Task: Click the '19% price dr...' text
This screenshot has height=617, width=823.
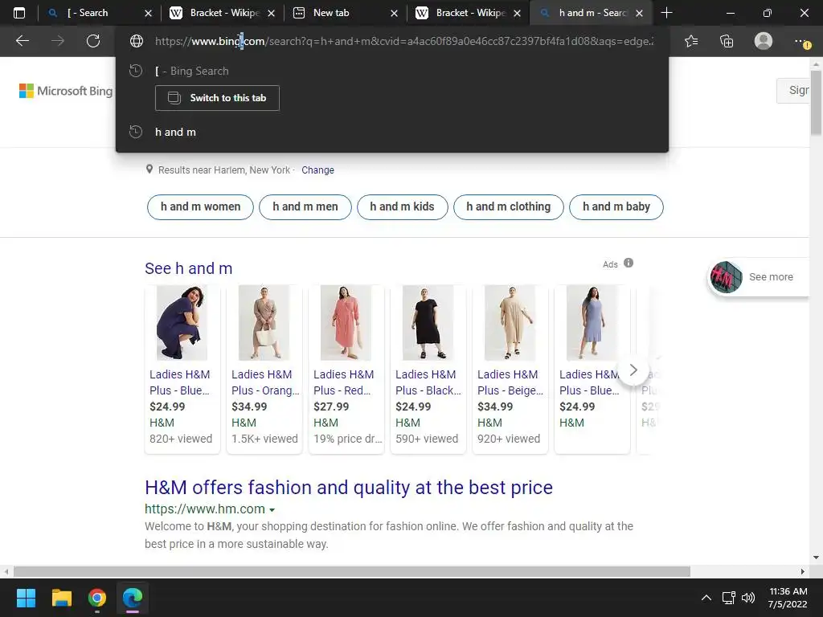Action: pyautogui.click(x=347, y=439)
